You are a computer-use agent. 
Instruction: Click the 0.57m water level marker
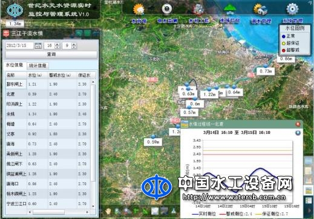(189, 112)
